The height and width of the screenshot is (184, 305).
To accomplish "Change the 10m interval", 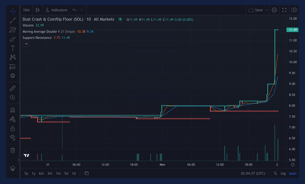I will pos(26,10).
